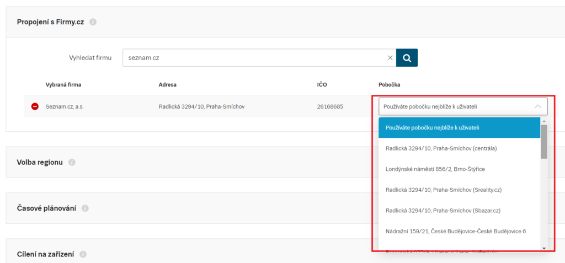The width and height of the screenshot is (565, 263).
Task: Open info icon next to Časové plánování
Action: click(85, 208)
